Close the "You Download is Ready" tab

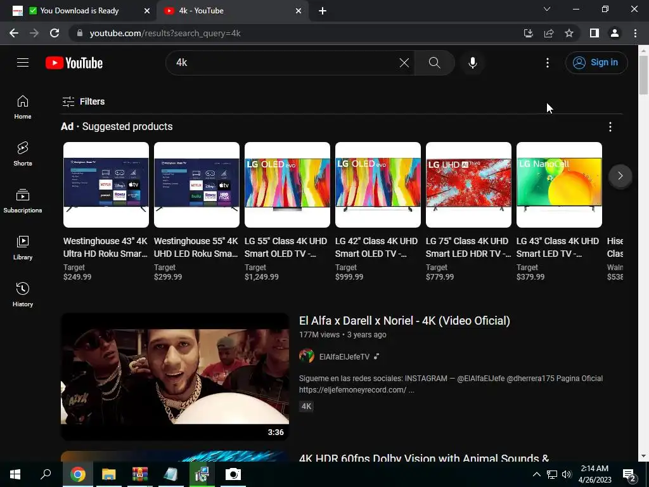[x=146, y=11]
